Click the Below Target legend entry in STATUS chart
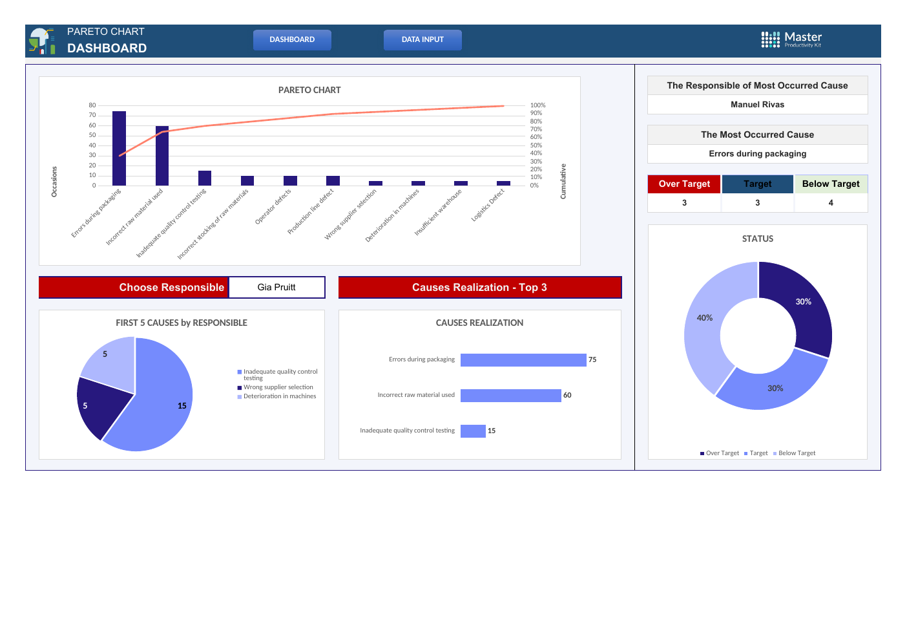 pyautogui.click(x=795, y=454)
